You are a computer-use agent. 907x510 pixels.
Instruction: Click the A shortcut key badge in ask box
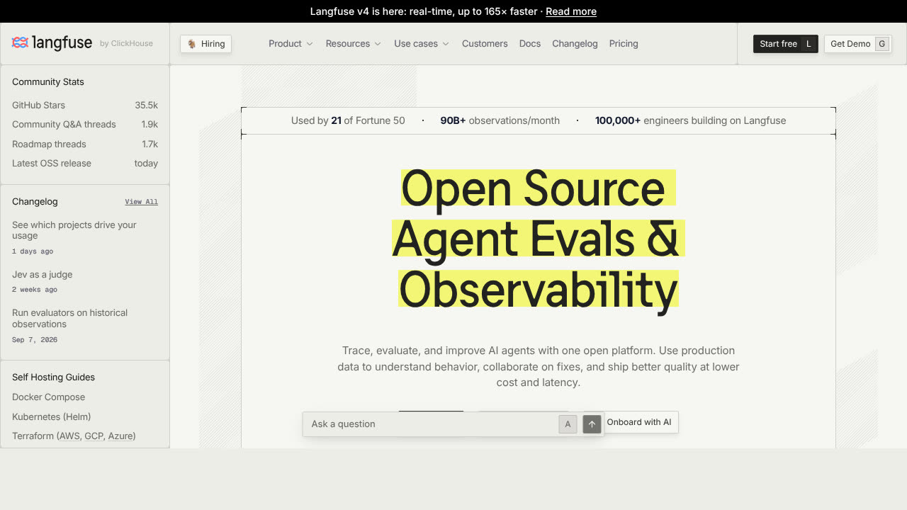(568, 424)
